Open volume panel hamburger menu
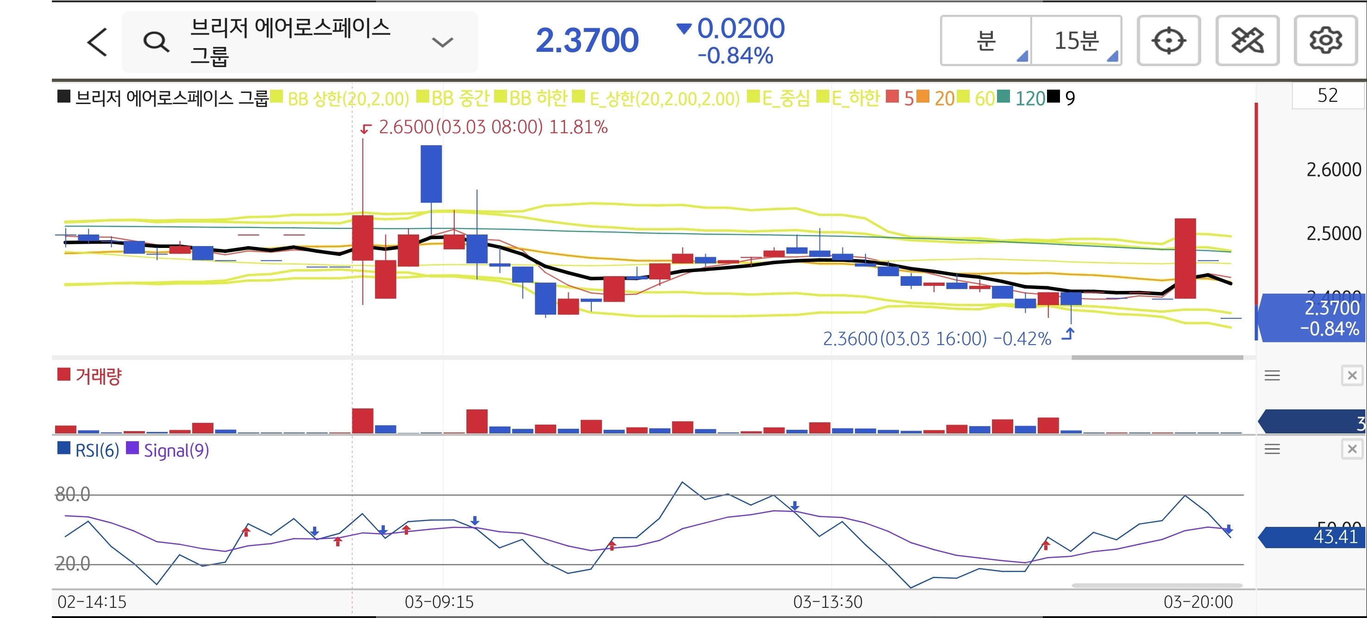This screenshot has width=1367, height=618. [1272, 376]
